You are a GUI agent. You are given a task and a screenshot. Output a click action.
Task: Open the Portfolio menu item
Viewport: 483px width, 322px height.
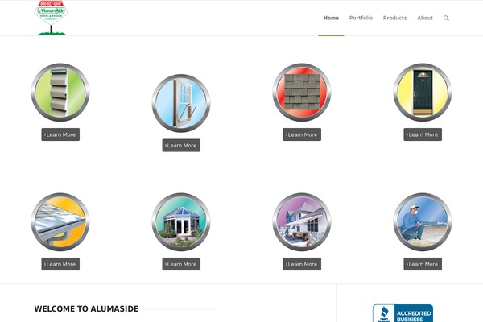click(x=361, y=18)
